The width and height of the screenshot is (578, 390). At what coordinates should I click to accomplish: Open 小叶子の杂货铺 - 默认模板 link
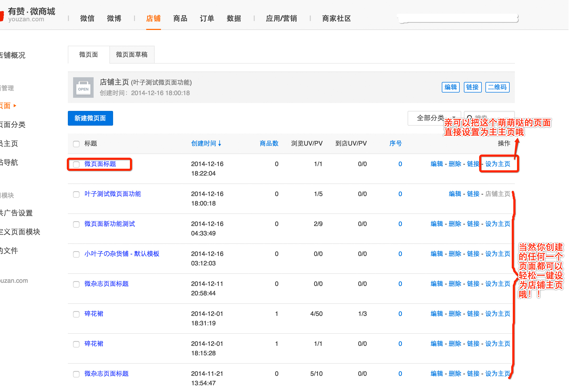[x=122, y=254]
